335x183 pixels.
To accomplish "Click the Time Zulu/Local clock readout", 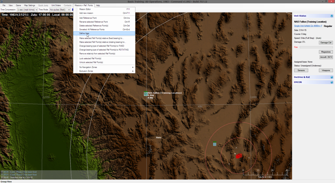I will coord(37,15).
